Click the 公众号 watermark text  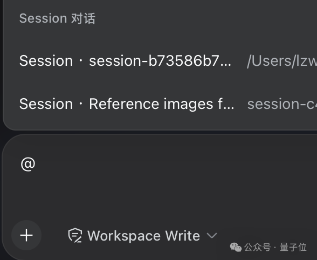[x=257, y=247]
